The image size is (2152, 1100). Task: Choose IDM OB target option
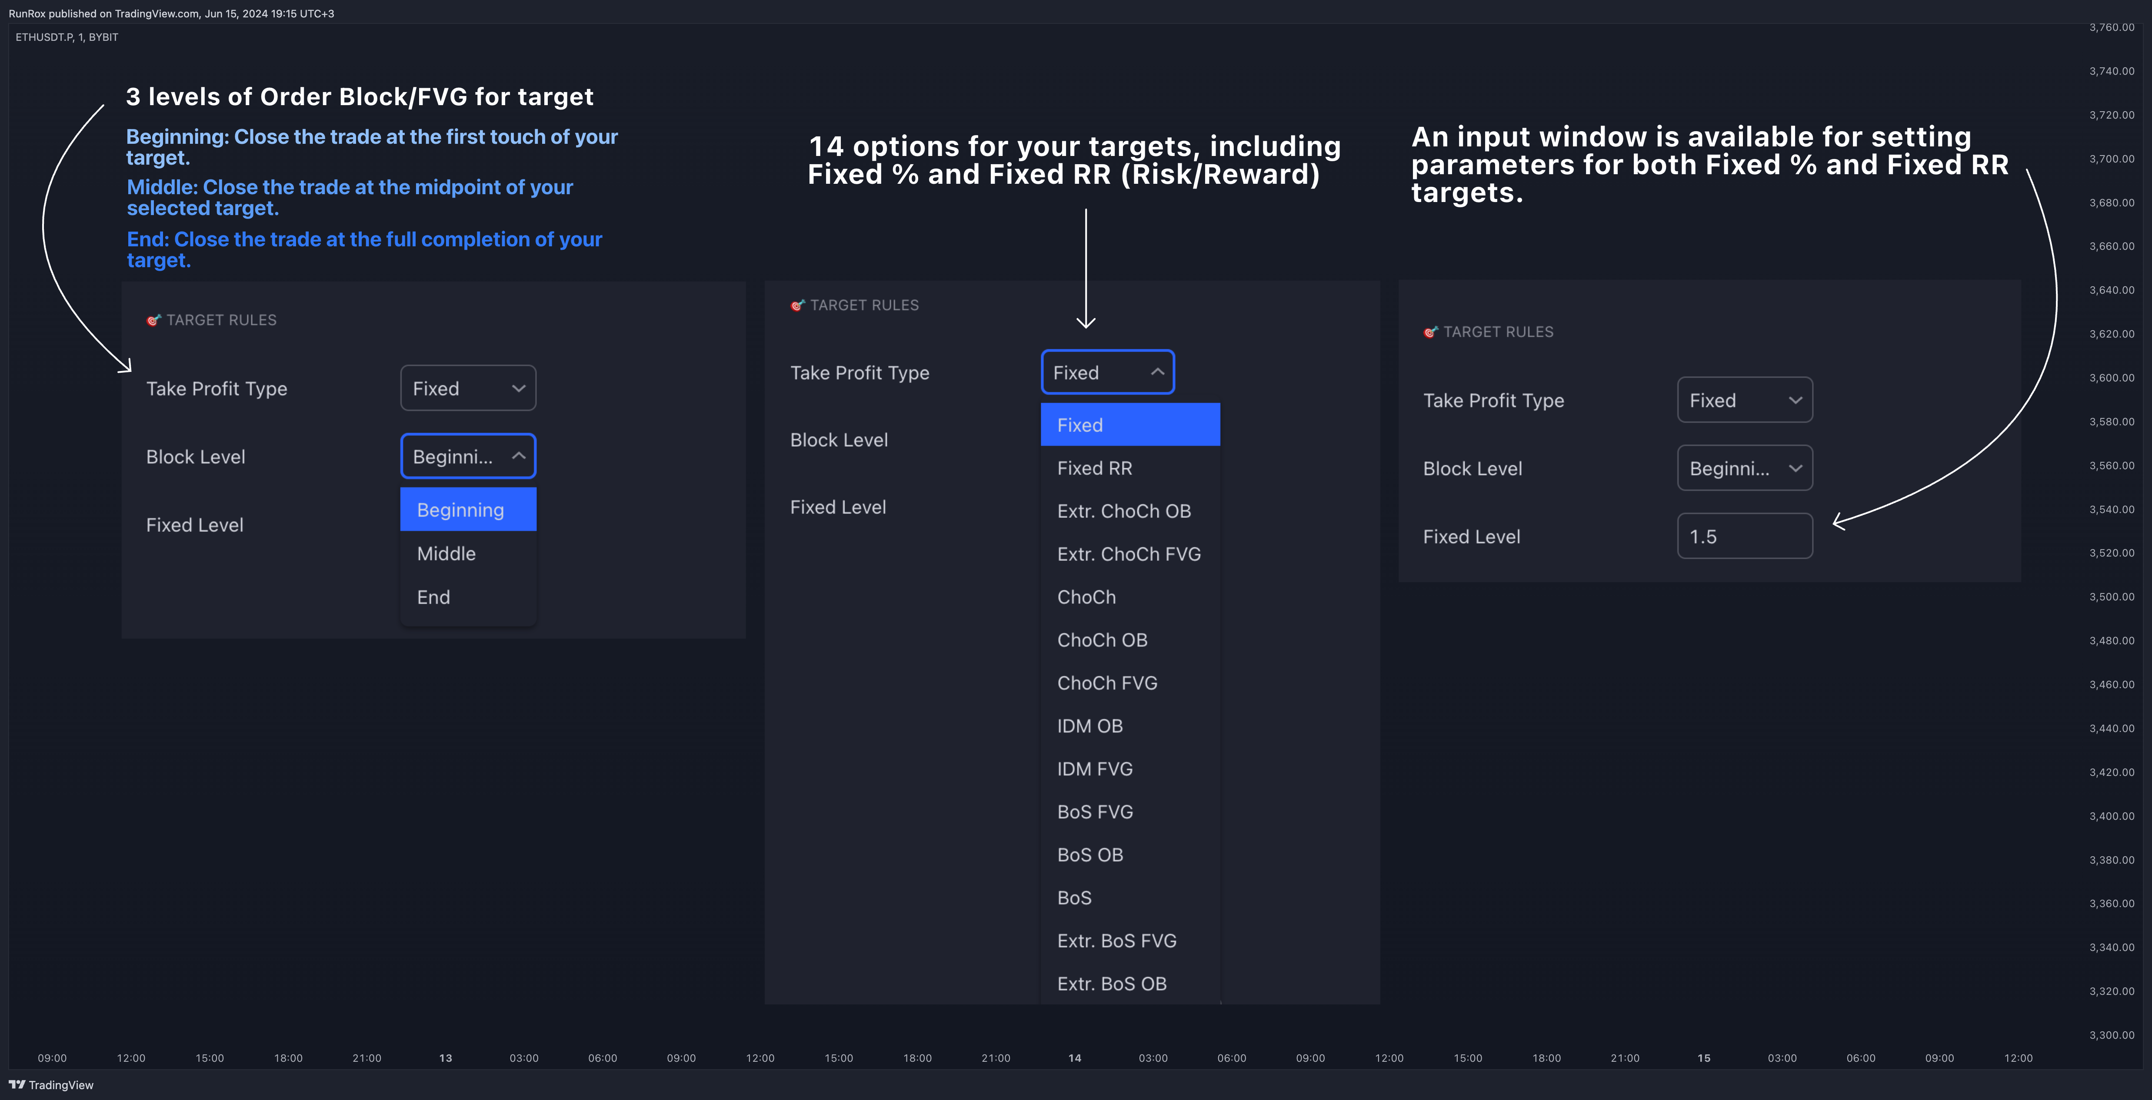[x=1130, y=726]
